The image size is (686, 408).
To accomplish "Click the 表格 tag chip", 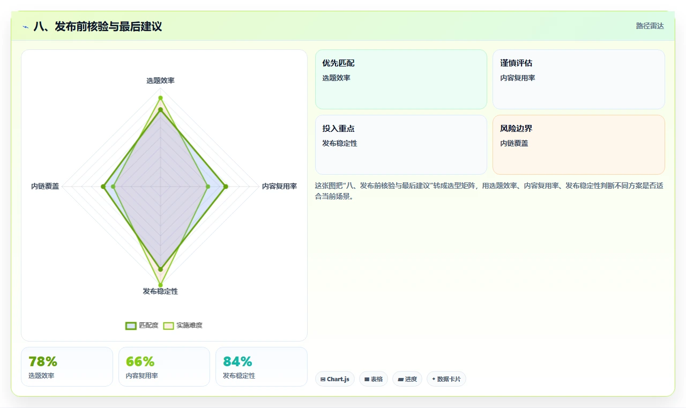I will click(374, 379).
